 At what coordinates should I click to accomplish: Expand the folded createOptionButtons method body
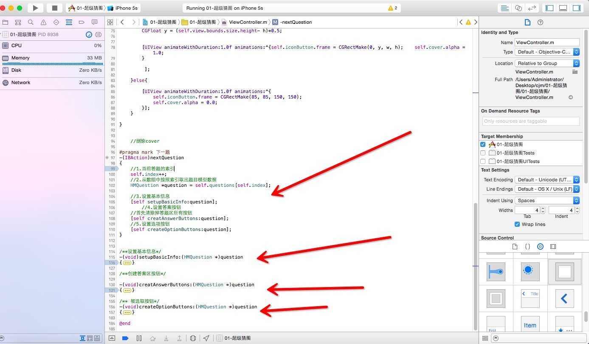(x=127, y=313)
